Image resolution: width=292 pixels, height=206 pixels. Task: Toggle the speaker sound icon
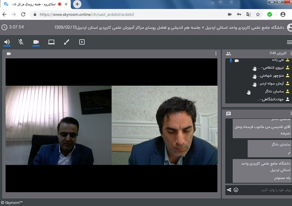point(7,42)
